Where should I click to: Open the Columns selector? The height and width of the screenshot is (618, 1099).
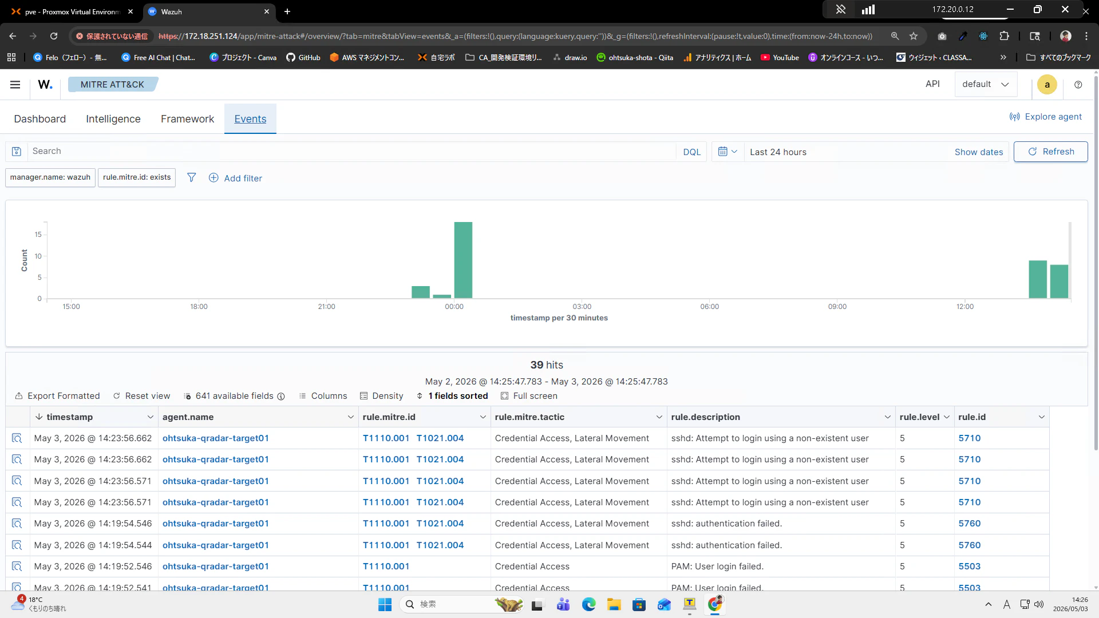pyautogui.click(x=323, y=396)
